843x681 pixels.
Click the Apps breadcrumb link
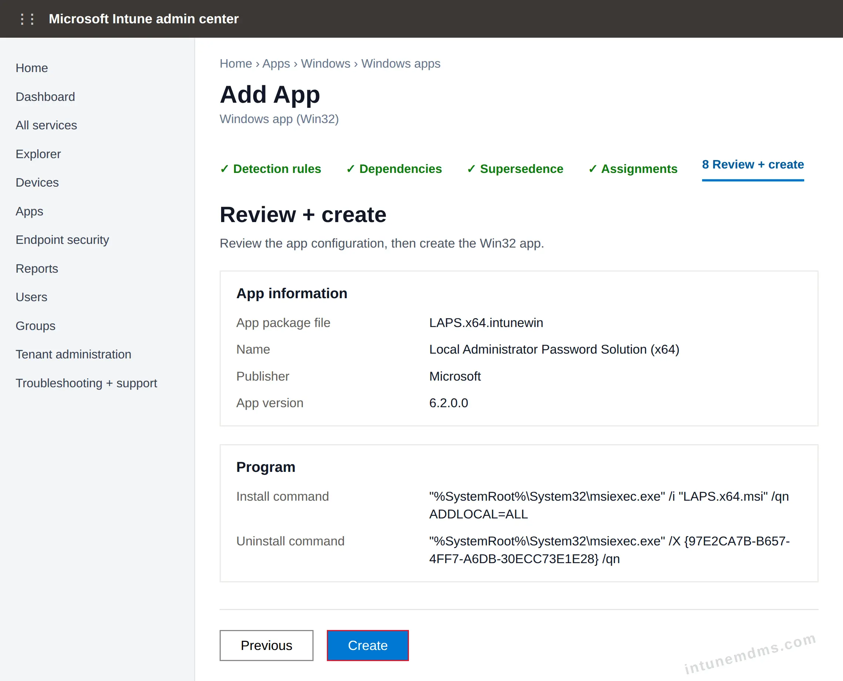pyautogui.click(x=276, y=64)
